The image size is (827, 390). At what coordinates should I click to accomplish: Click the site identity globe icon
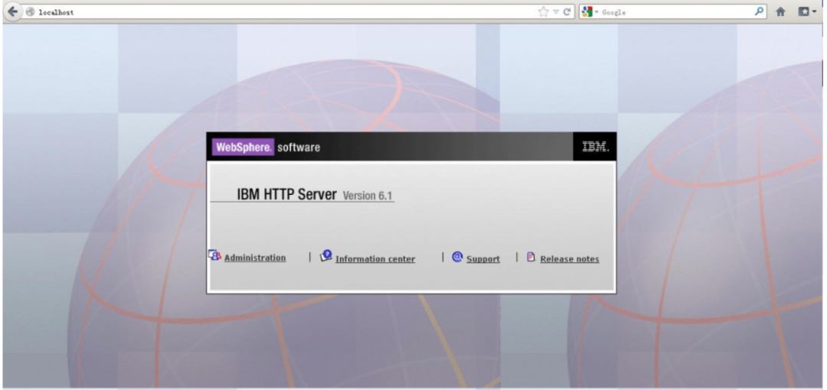(30, 12)
